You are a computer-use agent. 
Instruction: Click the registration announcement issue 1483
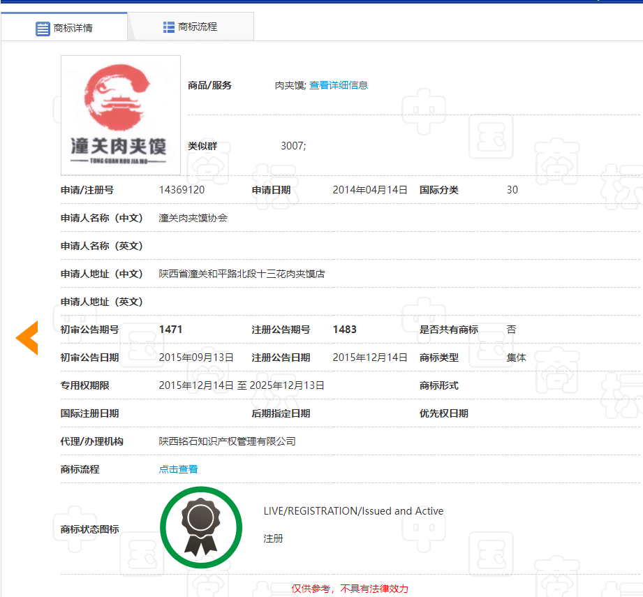click(x=344, y=330)
